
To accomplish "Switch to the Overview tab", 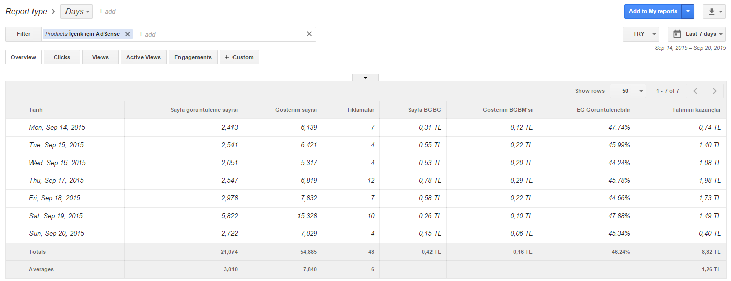I will point(23,57).
